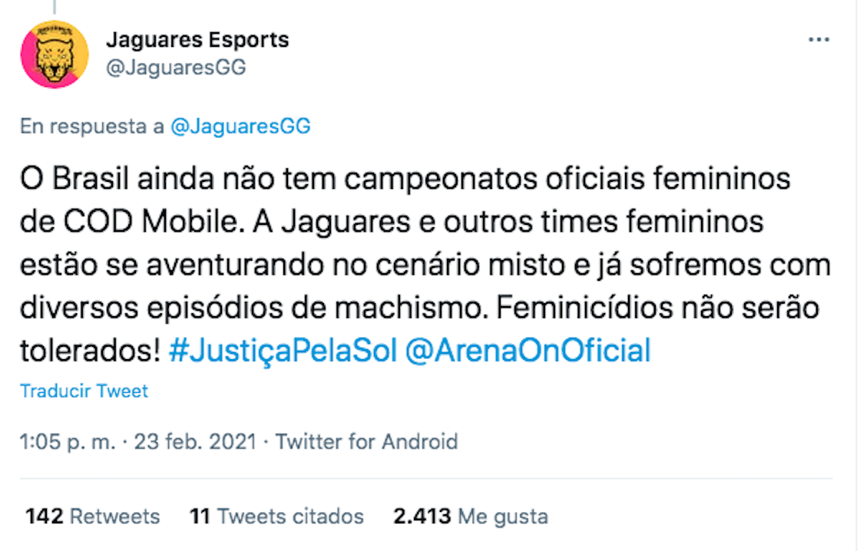View the 142 Retweets list

[x=92, y=516]
